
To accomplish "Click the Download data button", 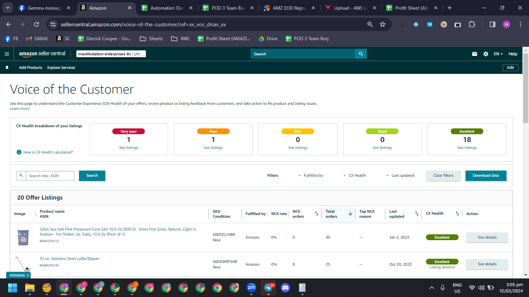I will (486, 176).
